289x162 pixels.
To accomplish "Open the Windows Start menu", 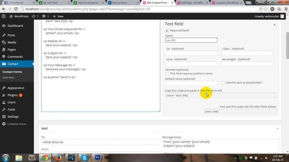I will (x=5, y=158).
